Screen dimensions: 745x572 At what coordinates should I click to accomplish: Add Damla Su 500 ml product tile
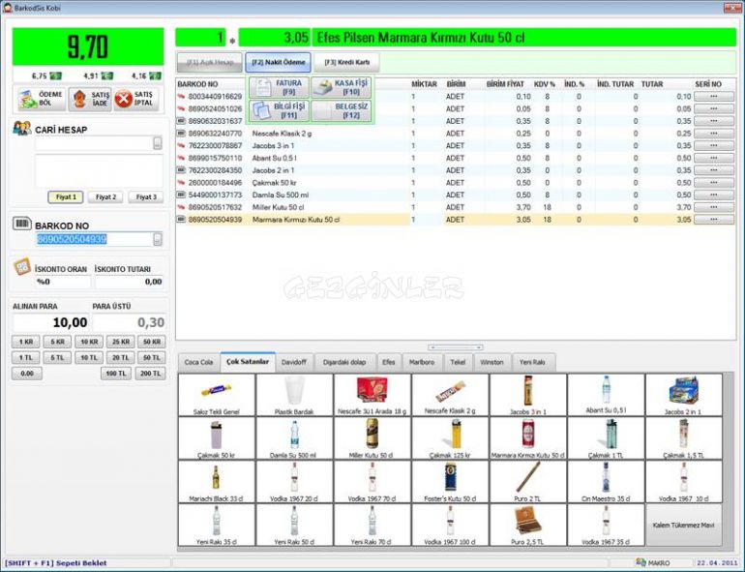(294, 437)
